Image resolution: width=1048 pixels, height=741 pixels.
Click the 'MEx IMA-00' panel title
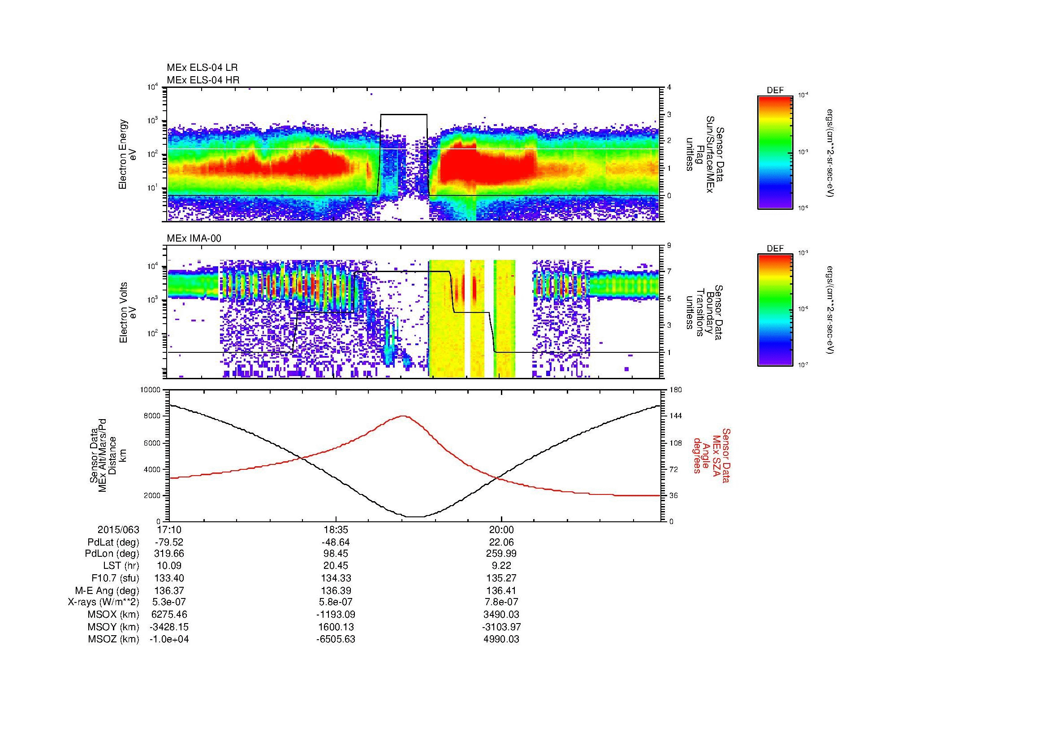194,238
